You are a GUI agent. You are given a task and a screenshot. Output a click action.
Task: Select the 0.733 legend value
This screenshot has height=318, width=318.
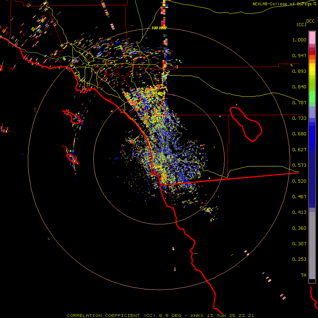pos(299,118)
